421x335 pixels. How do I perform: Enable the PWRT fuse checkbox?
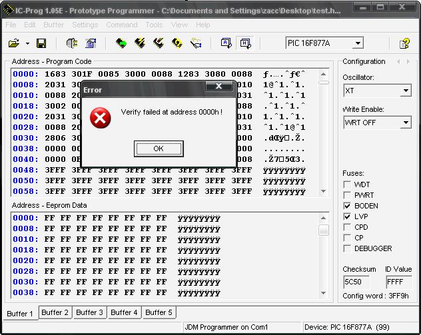click(347, 195)
